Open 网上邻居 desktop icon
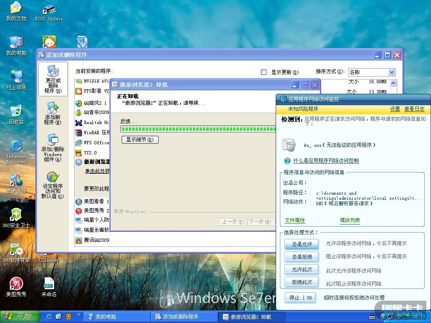431x323 pixels. [16, 80]
